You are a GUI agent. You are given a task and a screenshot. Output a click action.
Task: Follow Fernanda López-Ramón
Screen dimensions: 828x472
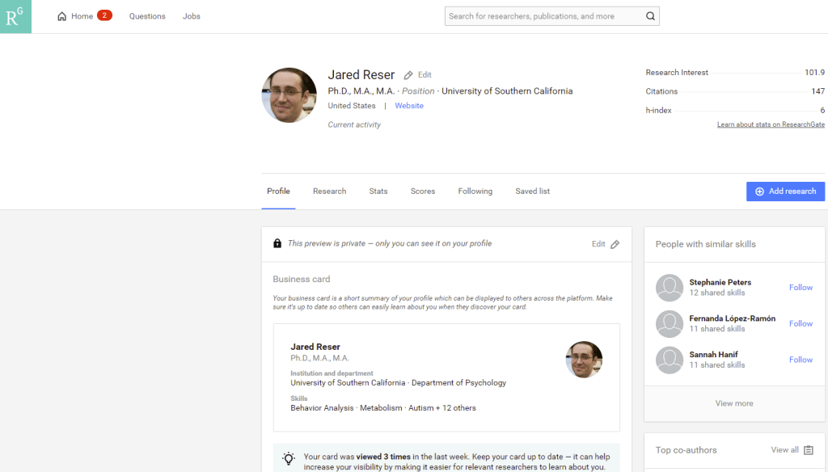pos(801,324)
